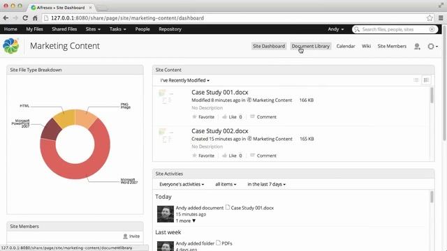447x251 pixels.
Task: Open the Sites dropdown menu
Action: (93, 29)
